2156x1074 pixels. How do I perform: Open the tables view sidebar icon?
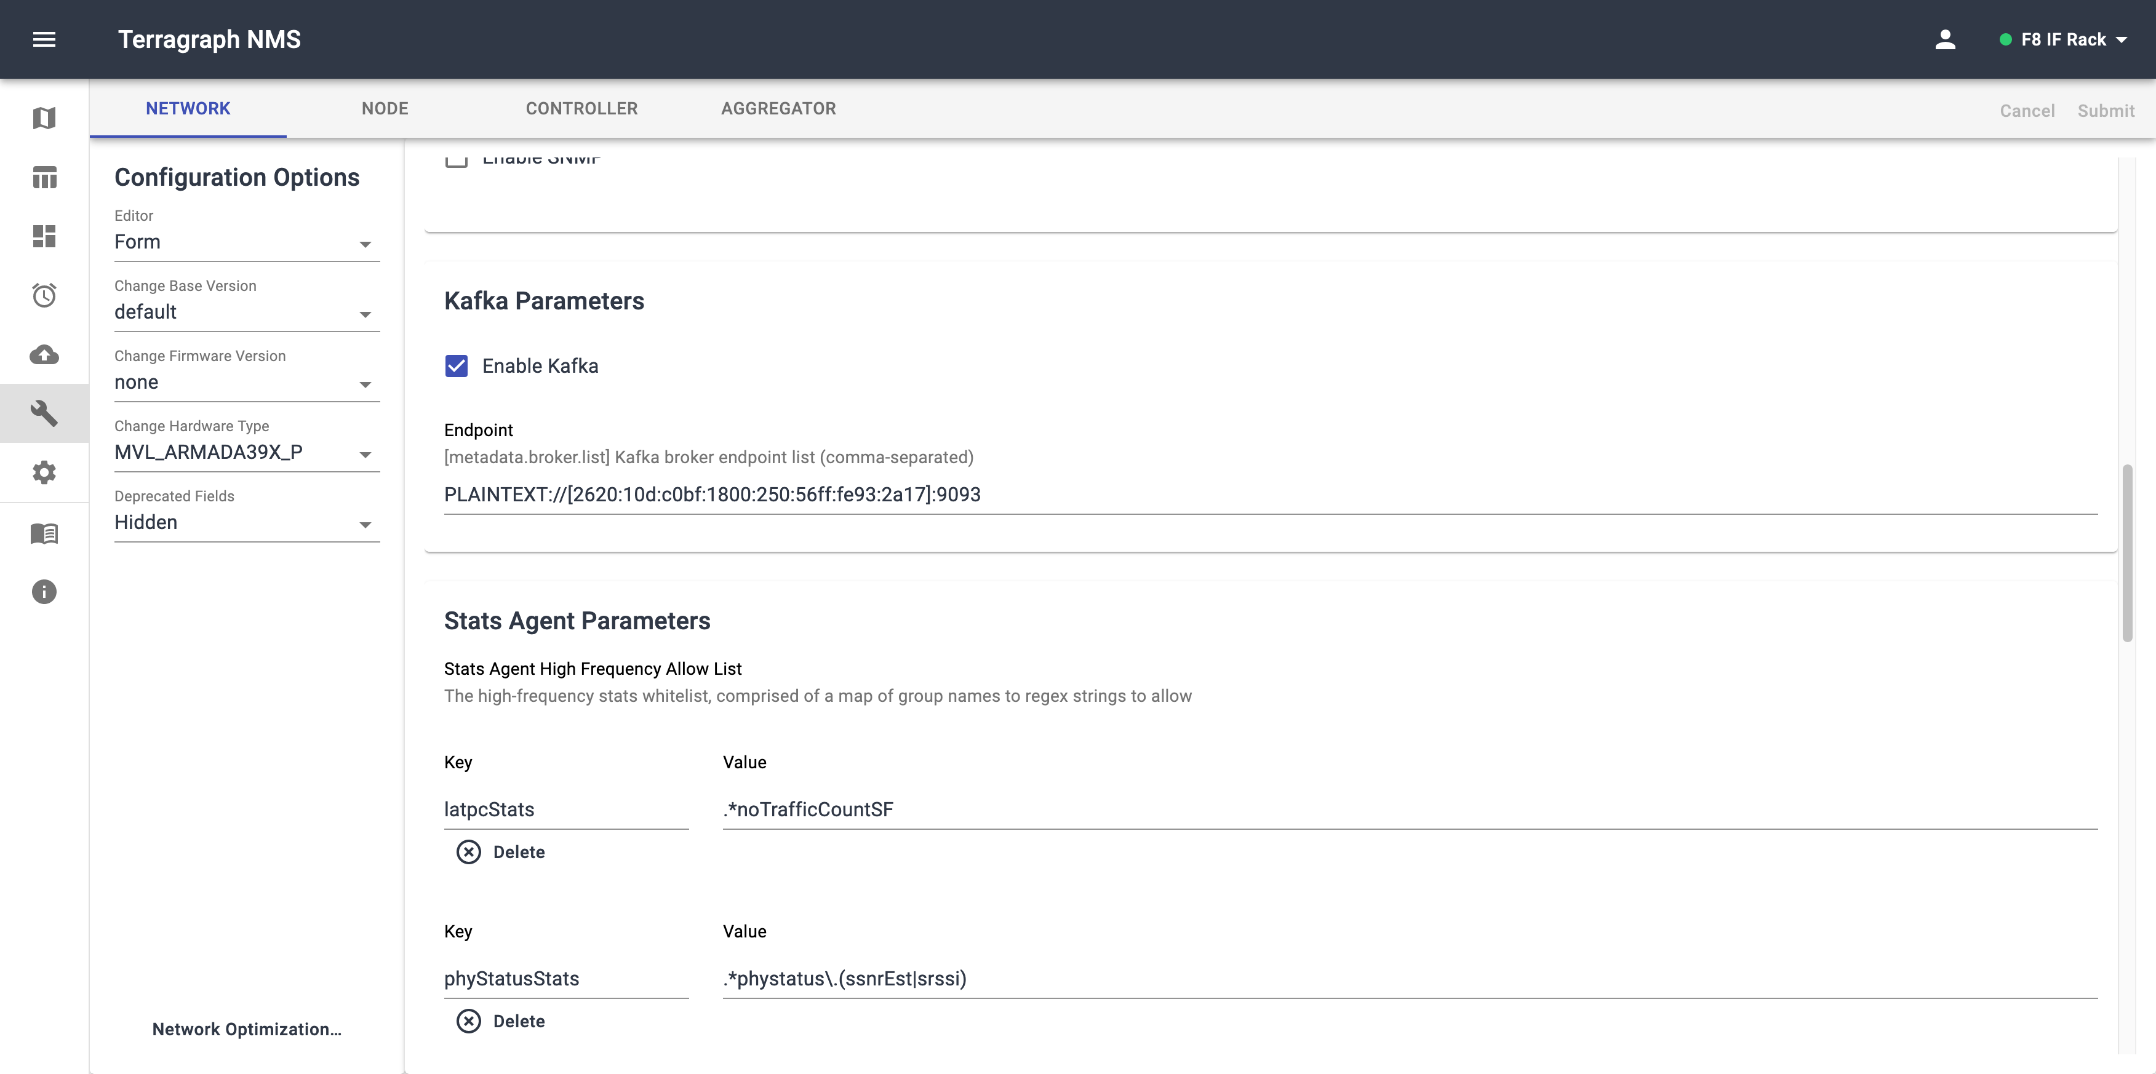44,177
